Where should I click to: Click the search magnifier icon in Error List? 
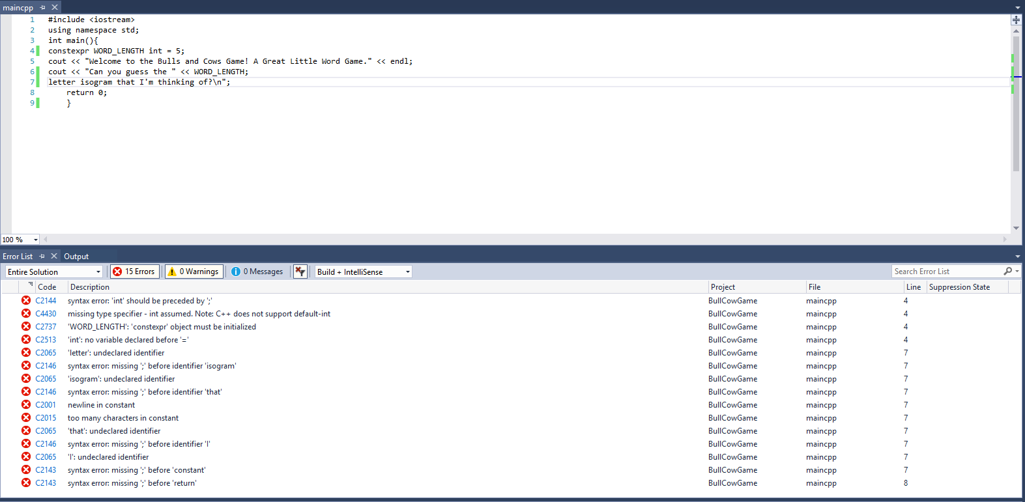point(1008,272)
